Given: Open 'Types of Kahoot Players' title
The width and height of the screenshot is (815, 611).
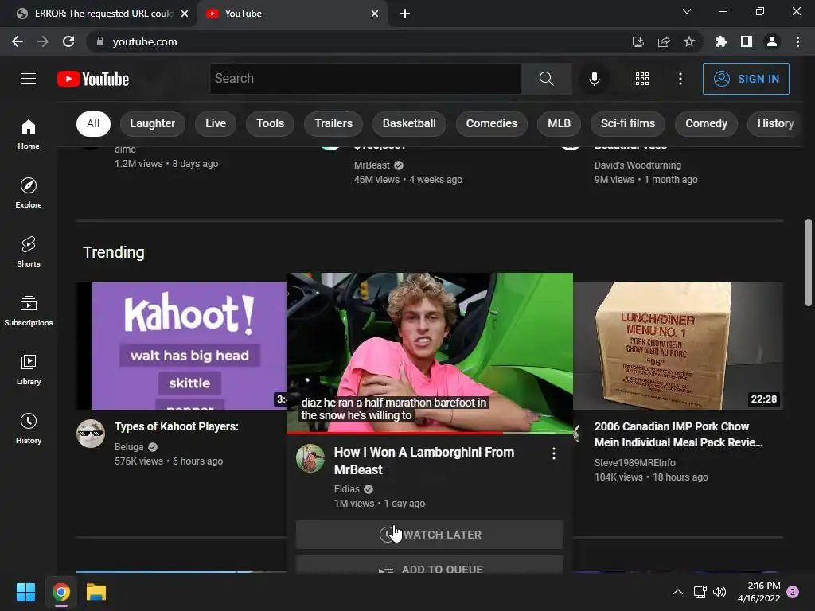Looking at the screenshot, I should point(176,426).
